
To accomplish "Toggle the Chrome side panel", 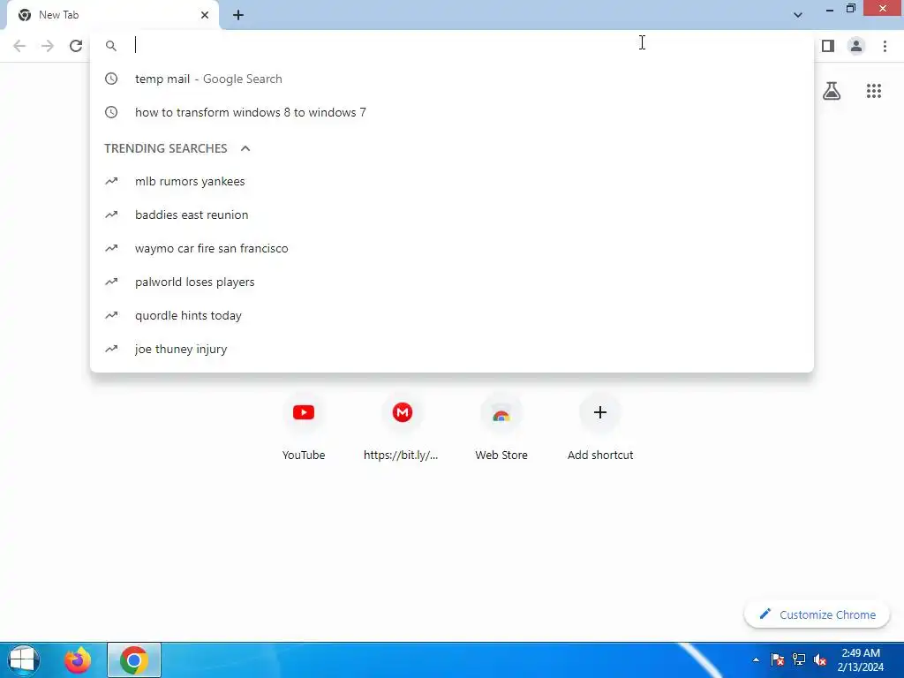I will pos(828,46).
